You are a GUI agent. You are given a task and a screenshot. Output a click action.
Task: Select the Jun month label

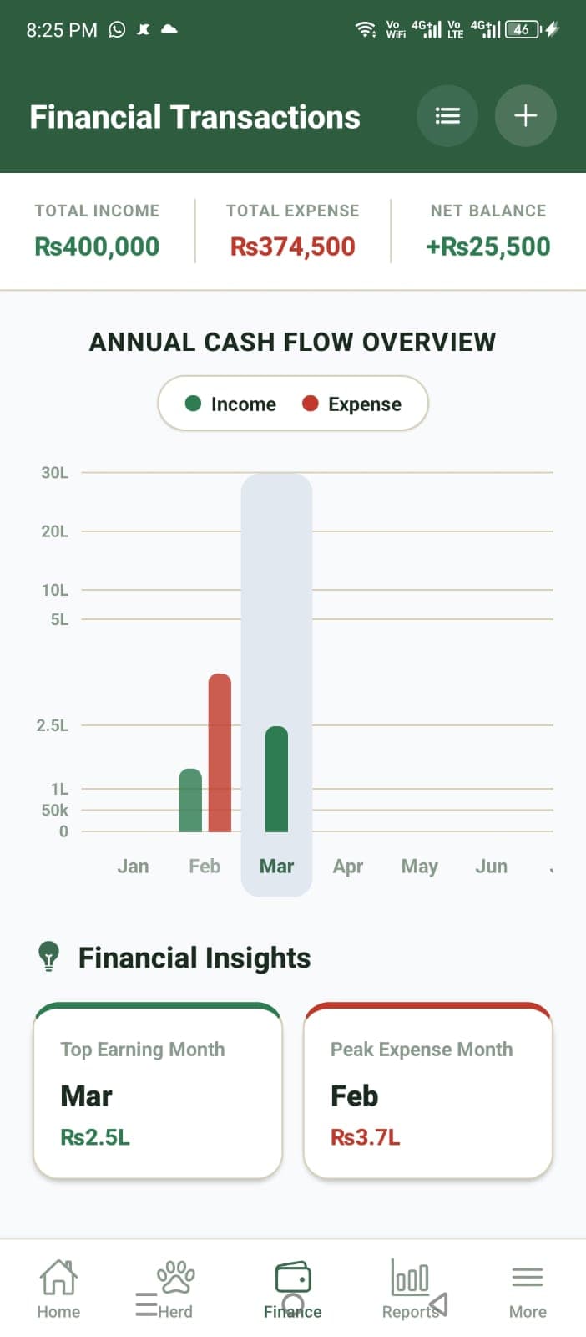pos(491,867)
